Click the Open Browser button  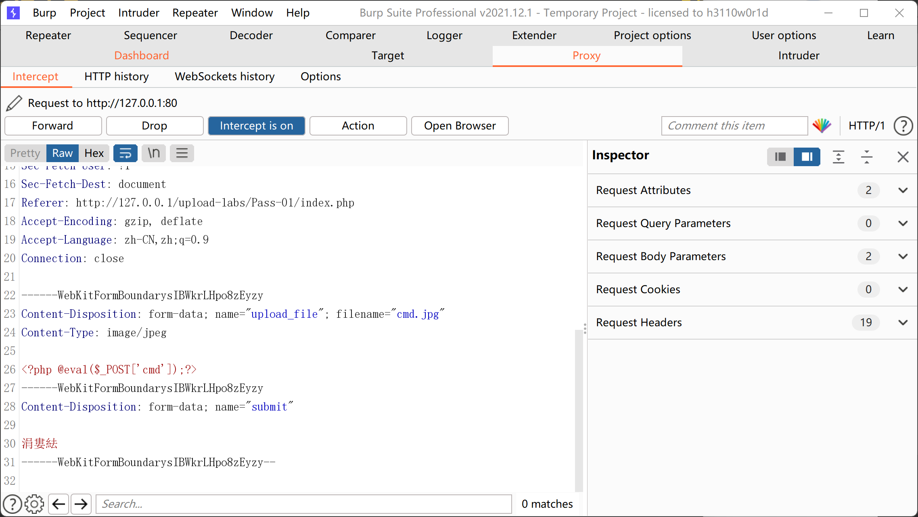tap(460, 126)
